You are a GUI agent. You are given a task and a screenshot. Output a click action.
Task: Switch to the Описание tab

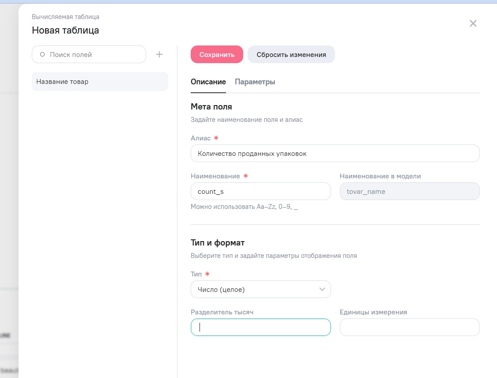pyautogui.click(x=208, y=82)
